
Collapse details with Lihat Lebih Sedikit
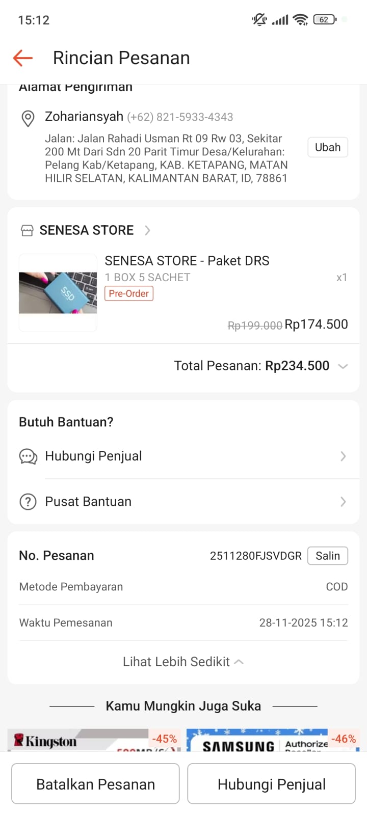pos(183,662)
